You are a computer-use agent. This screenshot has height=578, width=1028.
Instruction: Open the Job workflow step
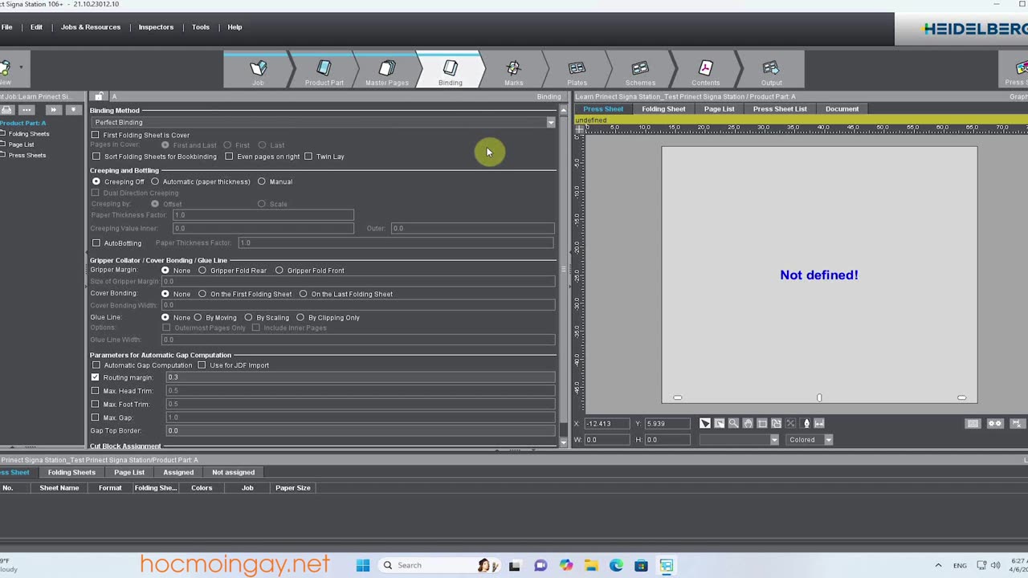click(257, 71)
